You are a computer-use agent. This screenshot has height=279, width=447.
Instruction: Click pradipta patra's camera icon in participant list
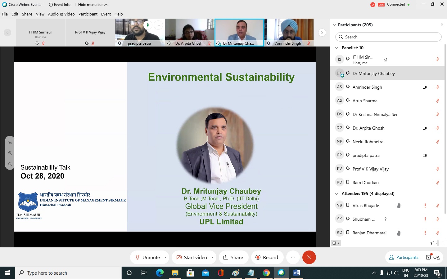425,155
